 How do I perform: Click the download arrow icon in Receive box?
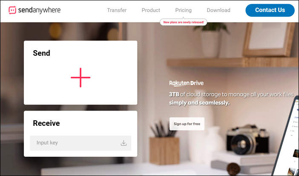[x=124, y=143]
